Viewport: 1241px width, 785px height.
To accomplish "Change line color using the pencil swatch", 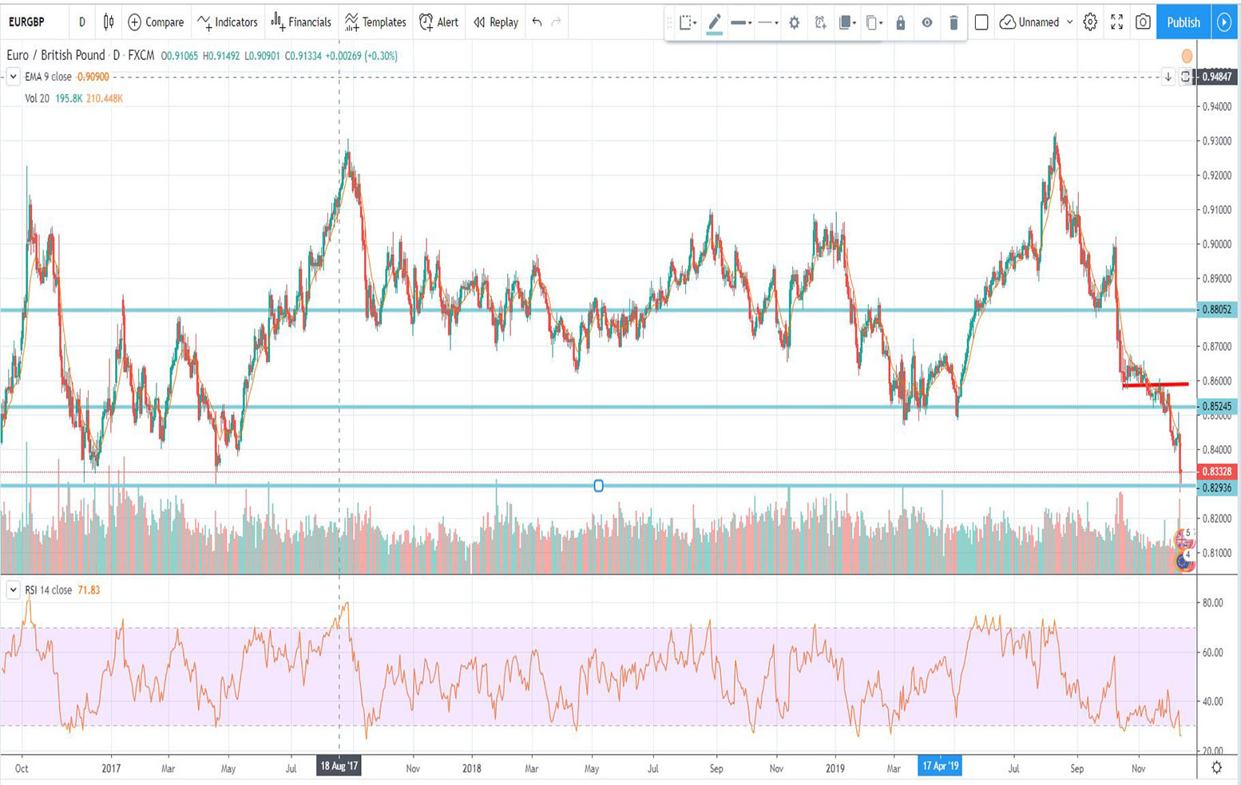I will [x=715, y=22].
